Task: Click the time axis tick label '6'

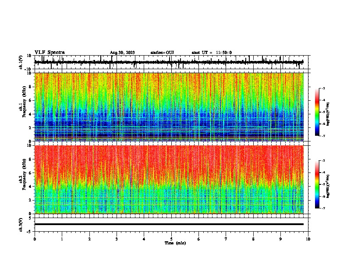Action: (x=199, y=239)
